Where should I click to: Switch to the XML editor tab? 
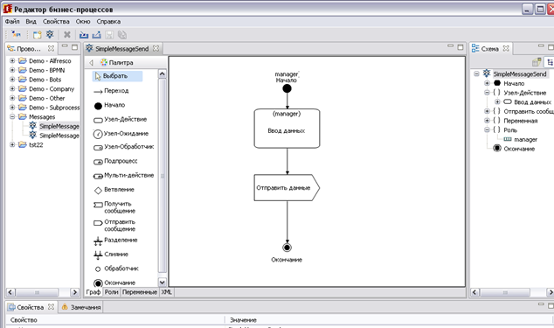(166, 292)
